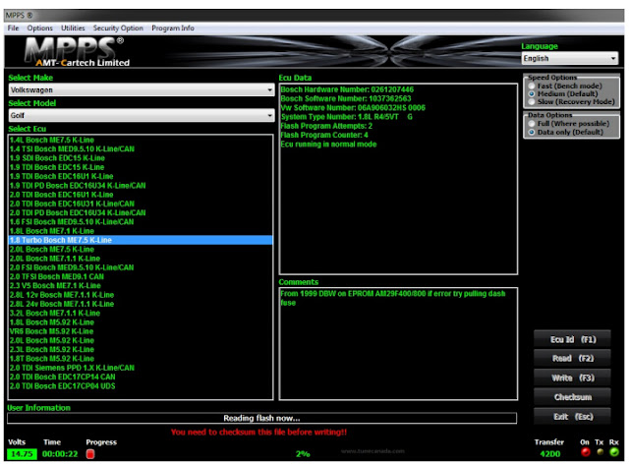Image resolution: width=629 pixels, height=465 pixels.
Task: Click the Write (F3) button
Action: click(x=572, y=378)
